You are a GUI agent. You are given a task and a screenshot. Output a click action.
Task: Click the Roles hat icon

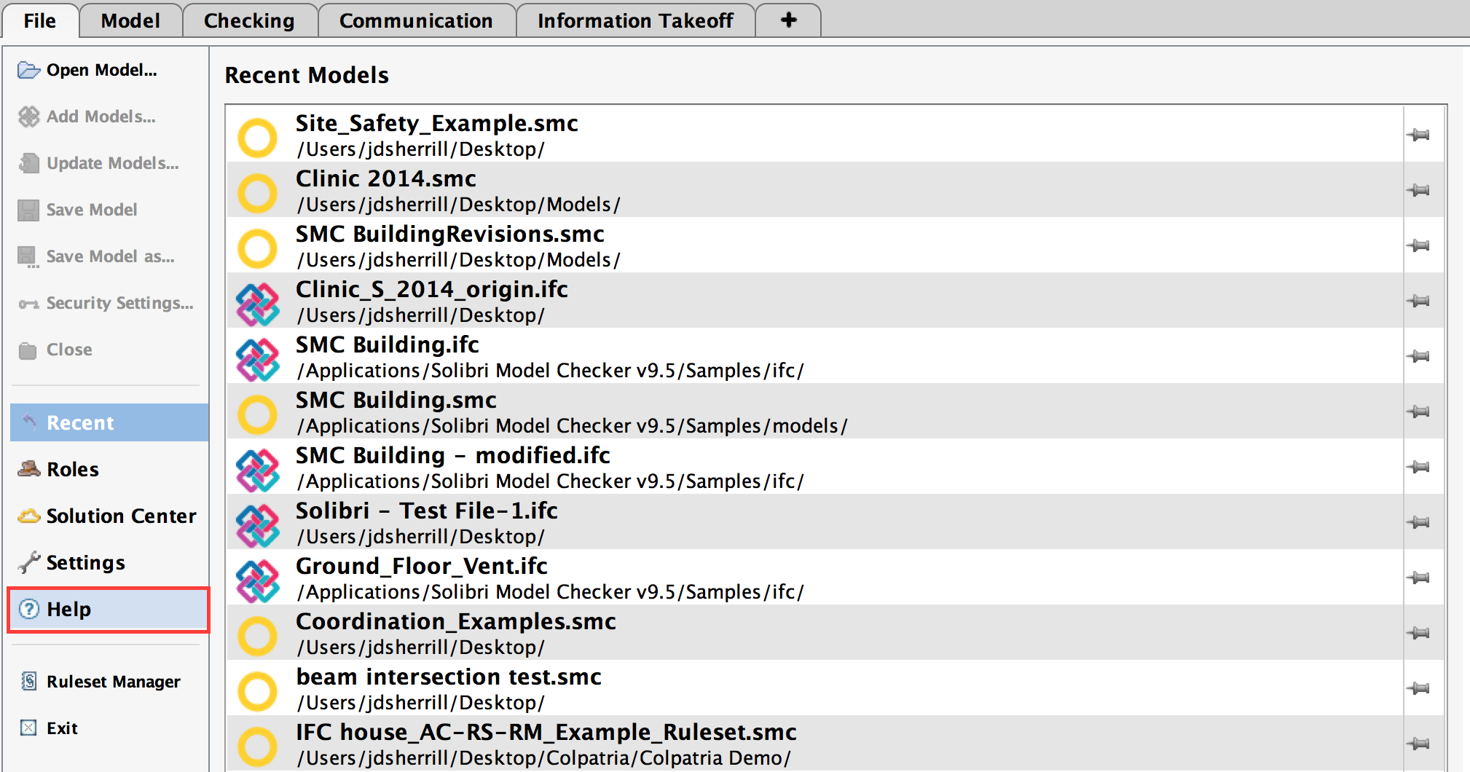pos(28,468)
